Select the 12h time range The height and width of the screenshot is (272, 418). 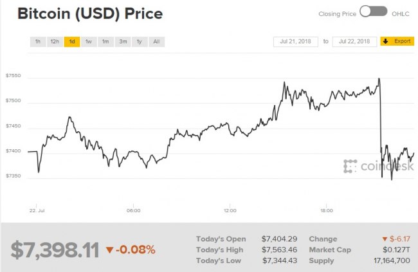point(55,42)
